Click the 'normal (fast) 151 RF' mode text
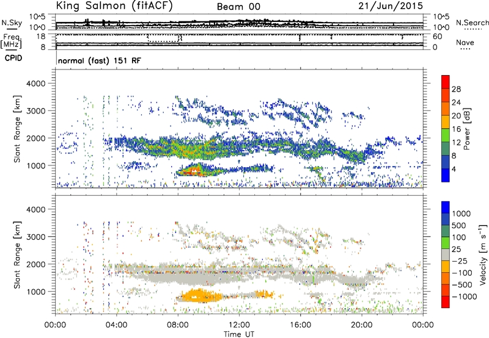 pyautogui.click(x=100, y=60)
